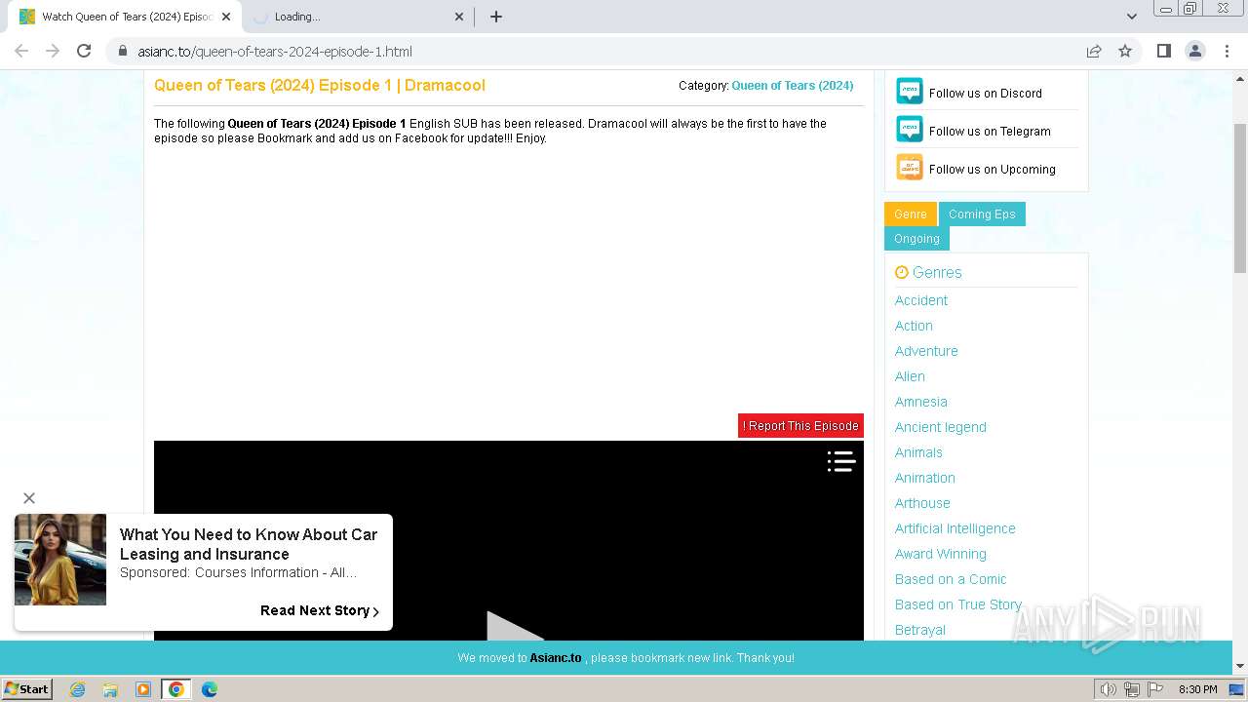Browse the Amnesia genre
This screenshot has width=1248, height=702.
pyautogui.click(x=920, y=402)
